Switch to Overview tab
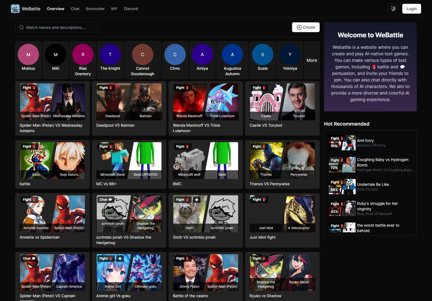The height and width of the screenshot is (301, 432). 56,9
